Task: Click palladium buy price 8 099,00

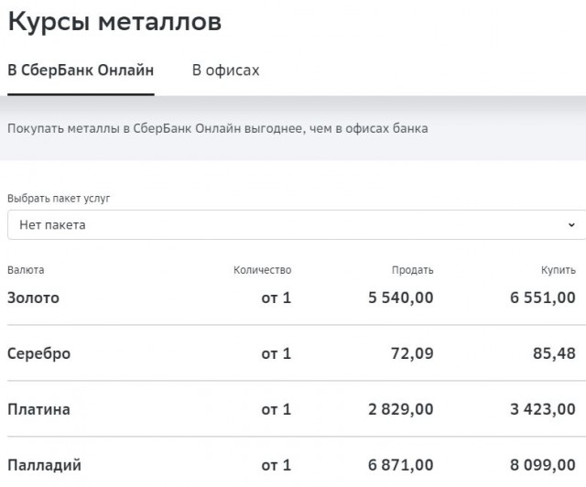Action: click(543, 465)
